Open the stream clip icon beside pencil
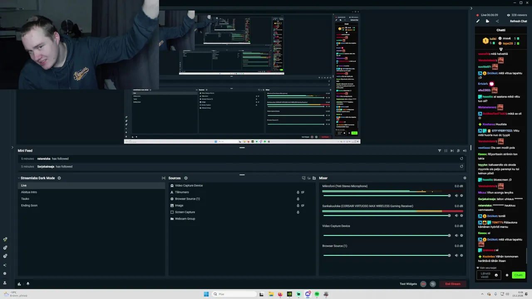This screenshot has height=299, width=532. (487, 21)
